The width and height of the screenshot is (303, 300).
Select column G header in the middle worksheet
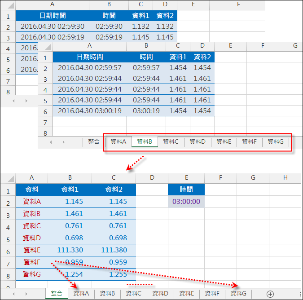point(291,46)
